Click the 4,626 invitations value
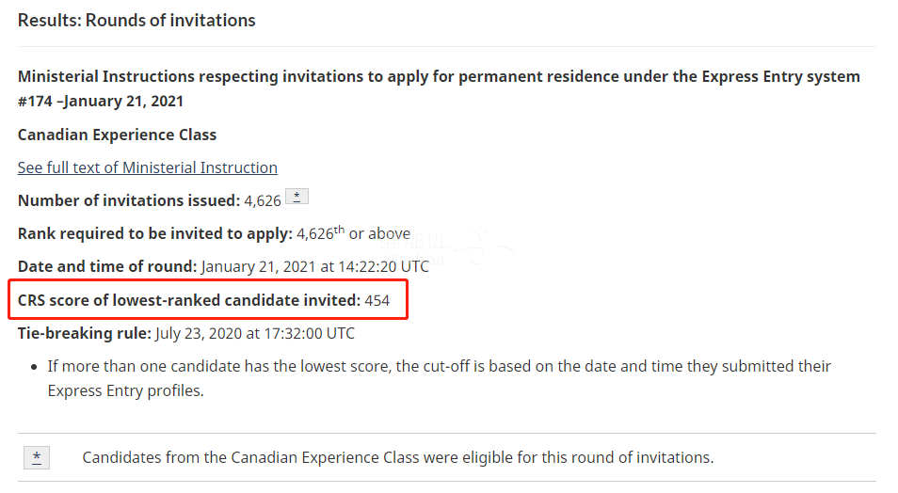Image resolution: width=898 pixels, height=493 pixels. [263, 201]
